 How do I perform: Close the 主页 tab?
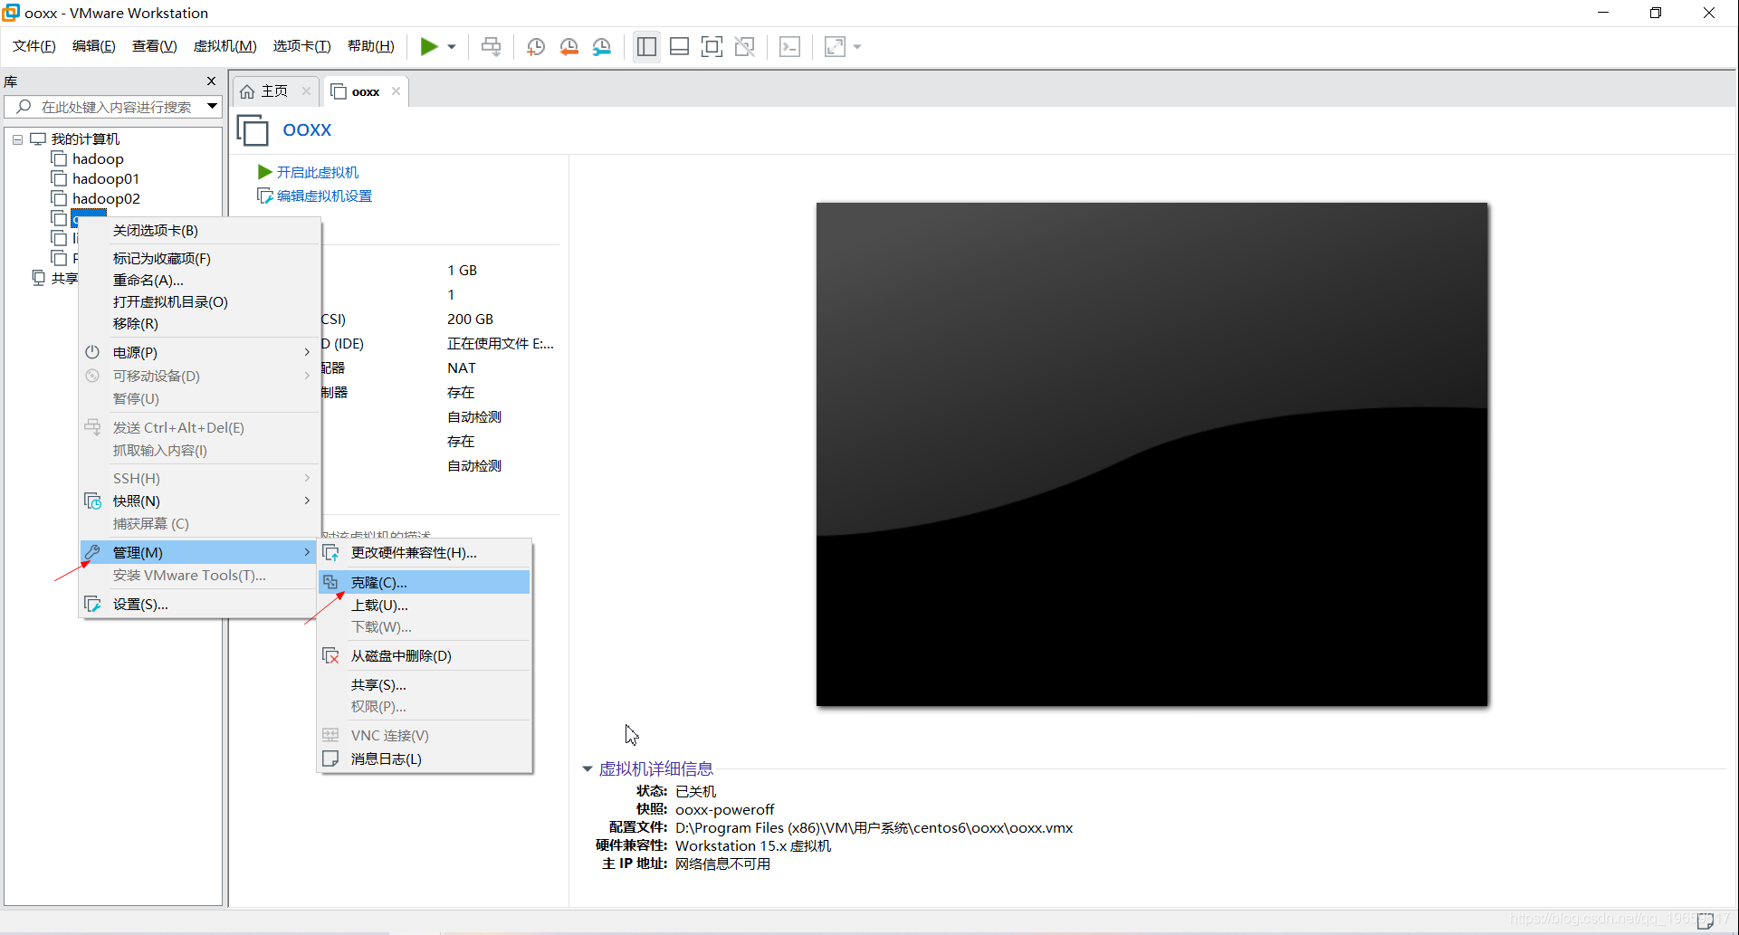tap(306, 91)
